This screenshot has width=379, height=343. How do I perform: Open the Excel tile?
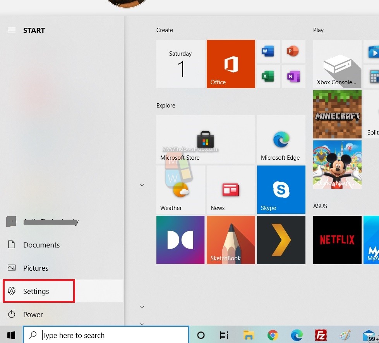click(x=269, y=77)
